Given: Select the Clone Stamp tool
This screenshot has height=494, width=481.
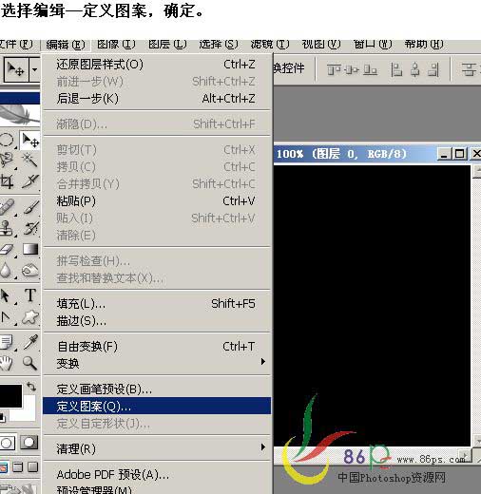Looking at the screenshot, I should pos(7,228).
